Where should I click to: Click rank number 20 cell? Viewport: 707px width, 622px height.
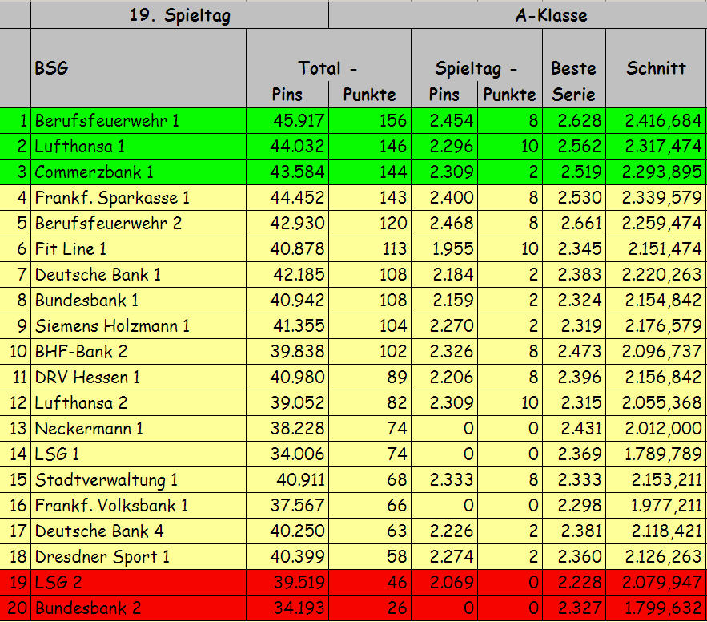[15, 608]
